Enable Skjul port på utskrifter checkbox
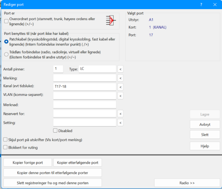222x189 pixels. click(x=5, y=140)
